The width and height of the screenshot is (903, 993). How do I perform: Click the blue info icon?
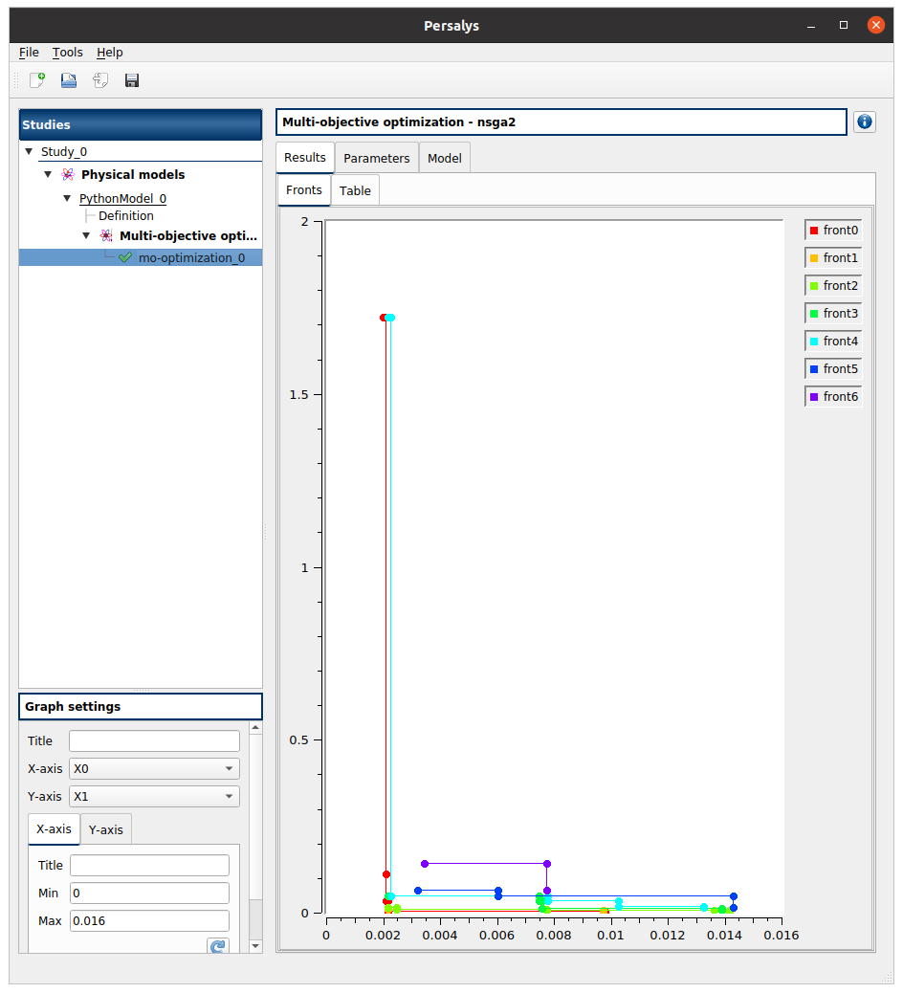864,121
